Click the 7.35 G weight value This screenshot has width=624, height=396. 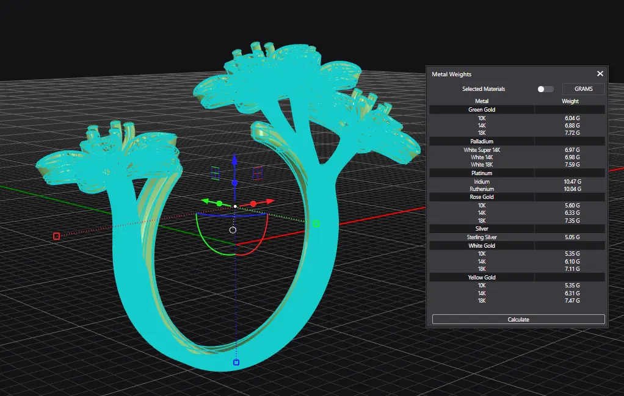pos(572,221)
